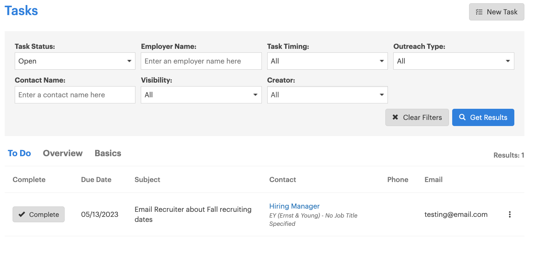
Task: Mark the Email Recruiter task Complete
Action: click(x=38, y=214)
